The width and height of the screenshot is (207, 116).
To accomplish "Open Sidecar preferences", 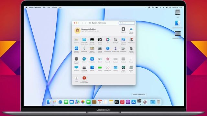I will coord(92,68).
